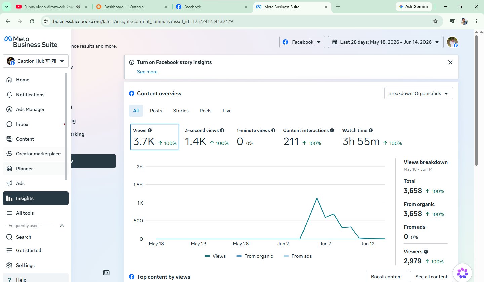This screenshot has height=282, width=484.
Task: Open the Ads megaphone item
Action: (35, 183)
